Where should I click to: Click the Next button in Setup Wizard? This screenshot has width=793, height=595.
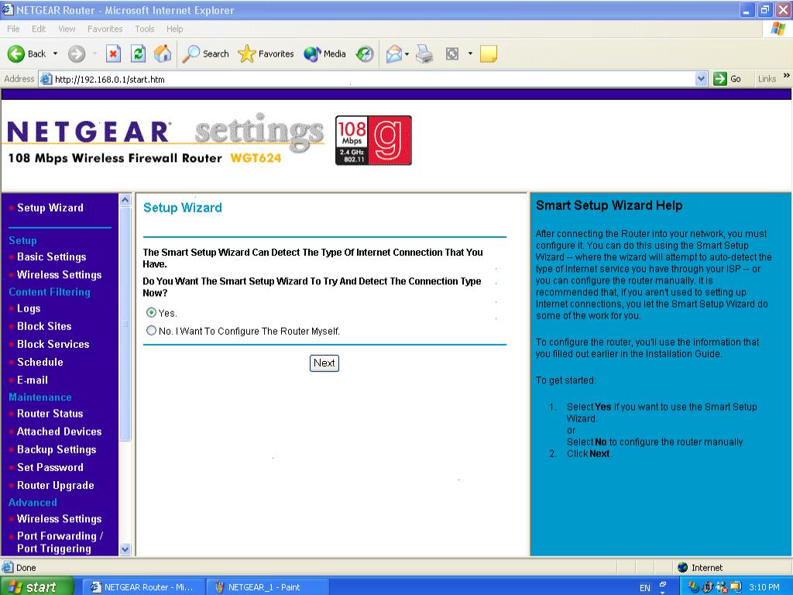point(324,363)
